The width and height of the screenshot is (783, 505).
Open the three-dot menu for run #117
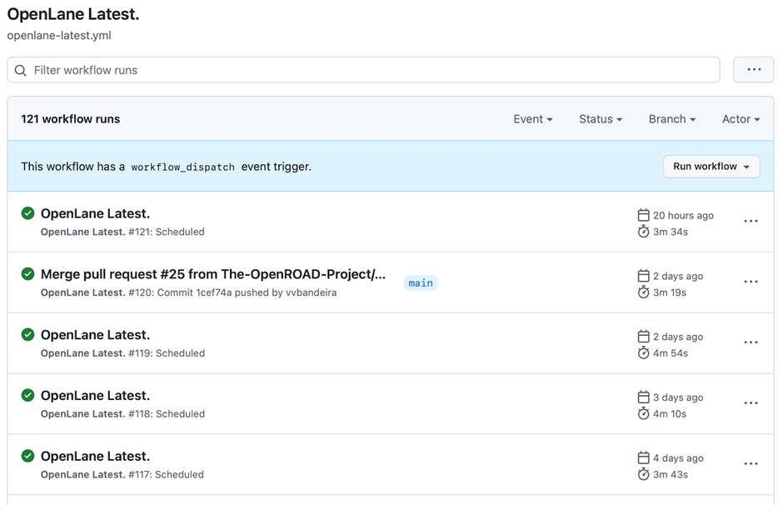point(751,464)
